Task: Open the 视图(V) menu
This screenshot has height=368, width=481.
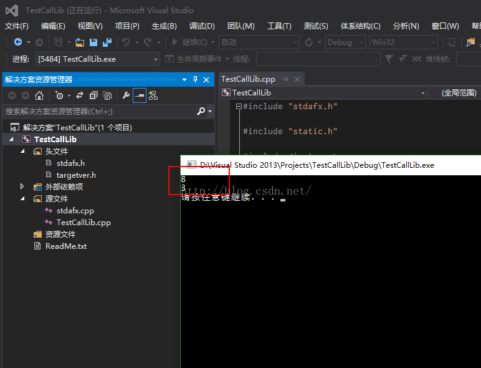Action: (90, 26)
